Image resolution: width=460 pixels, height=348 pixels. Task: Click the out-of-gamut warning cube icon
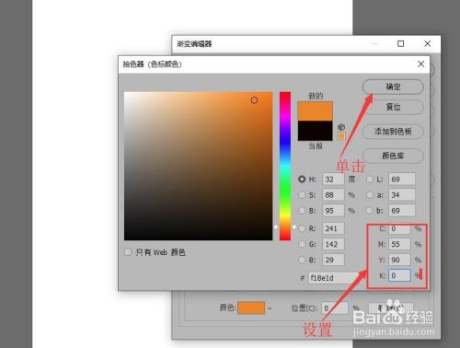click(x=341, y=127)
